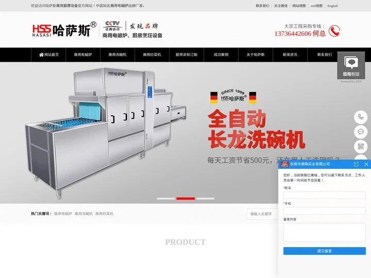Select active red banner slide indicator

(185, 199)
